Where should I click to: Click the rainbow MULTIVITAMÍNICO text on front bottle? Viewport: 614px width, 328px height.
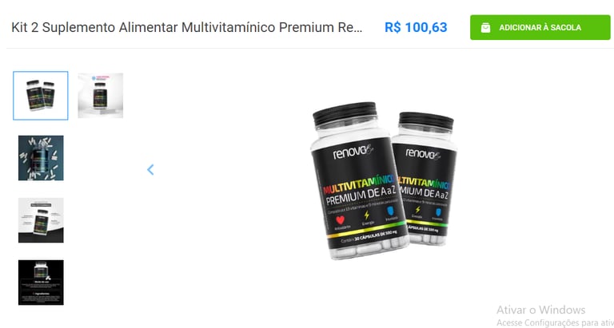[359, 187]
